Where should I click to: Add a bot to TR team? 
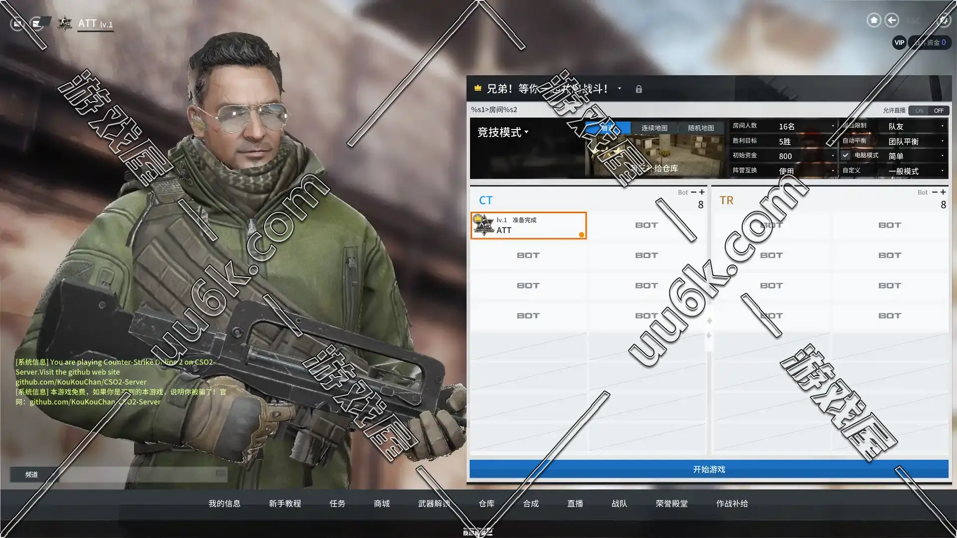pyautogui.click(x=943, y=192)
